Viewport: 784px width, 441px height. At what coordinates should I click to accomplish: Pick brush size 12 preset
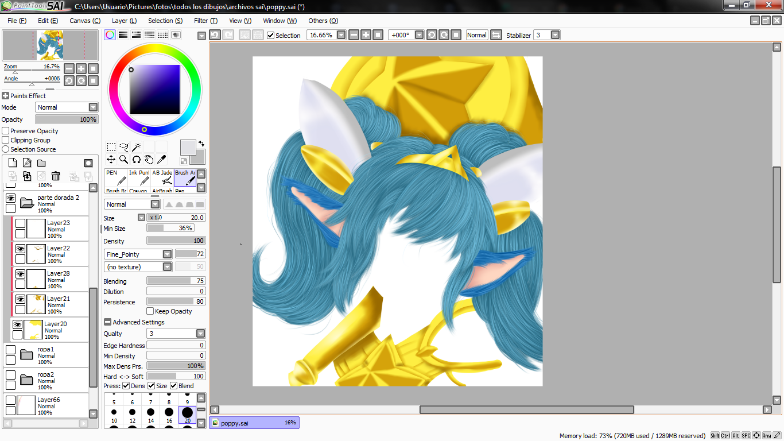(x=132, y=415)
